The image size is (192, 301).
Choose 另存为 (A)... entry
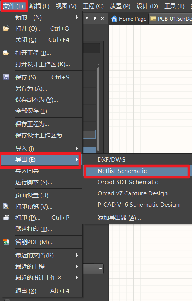point(41,89)
